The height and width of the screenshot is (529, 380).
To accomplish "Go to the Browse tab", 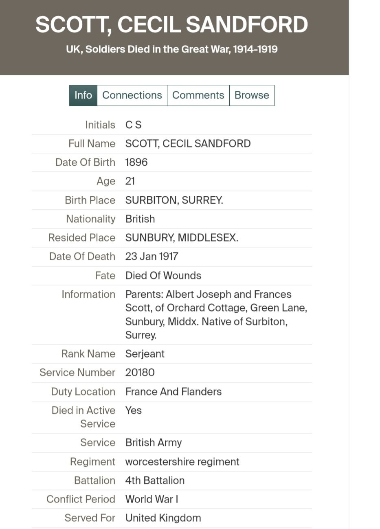I will pos(252,95).
